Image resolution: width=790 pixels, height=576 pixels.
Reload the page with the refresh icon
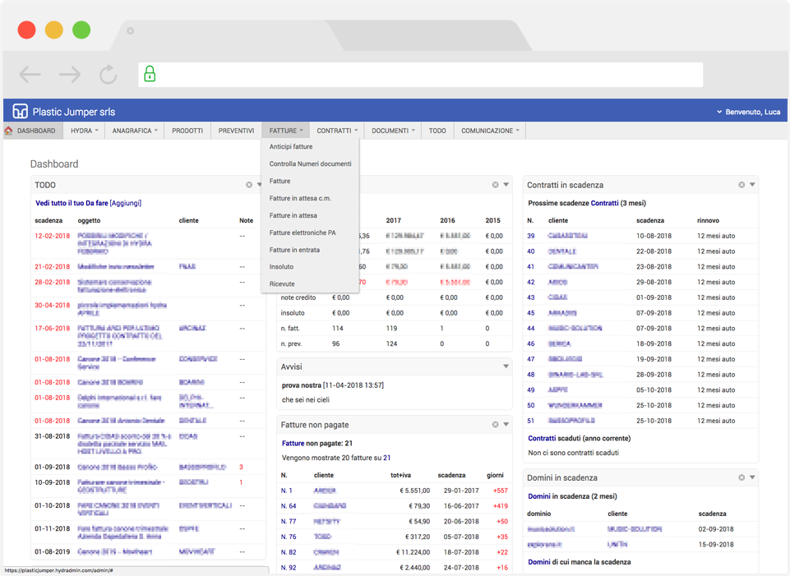coord(108,74)
